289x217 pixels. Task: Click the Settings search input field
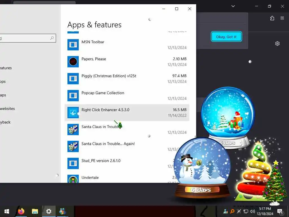28,38
